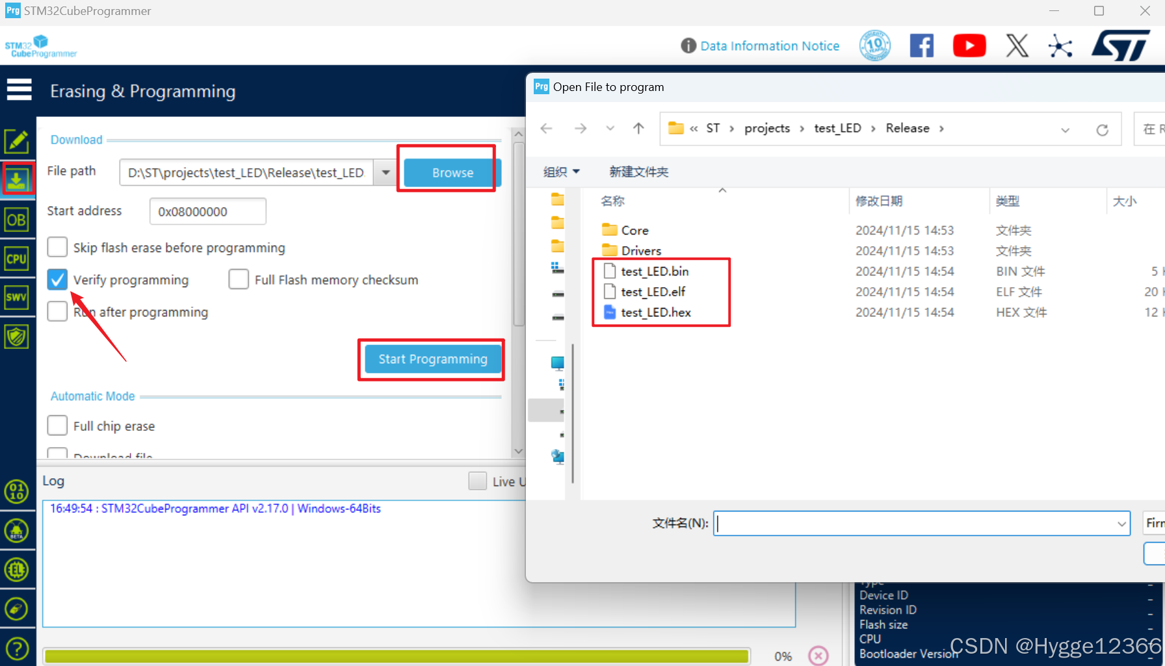Open the SWV viewer panel
The width and height of the screenshot is (1165, 666).
16,298
